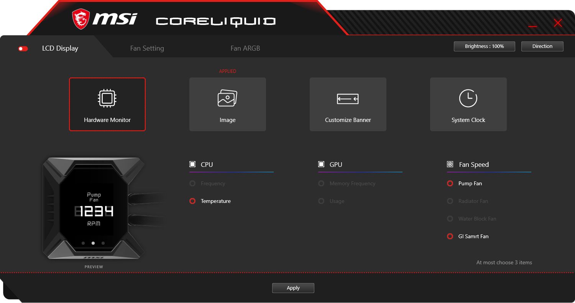575x303 pixels.
Task: Enable Water Block Fan option
Action: click(450, 219)
